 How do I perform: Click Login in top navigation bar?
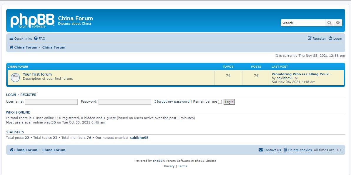click(335, 39)
